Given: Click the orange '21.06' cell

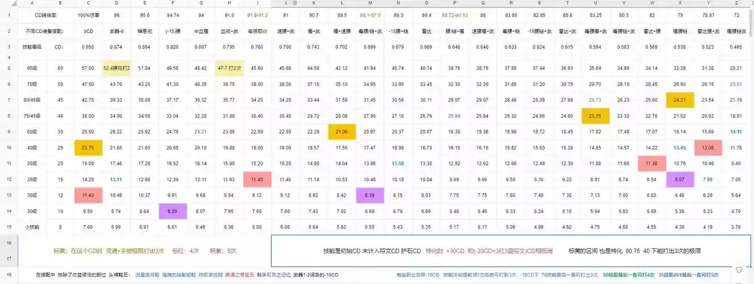Looking at the screenshot, I should click(x=342, y=132).
